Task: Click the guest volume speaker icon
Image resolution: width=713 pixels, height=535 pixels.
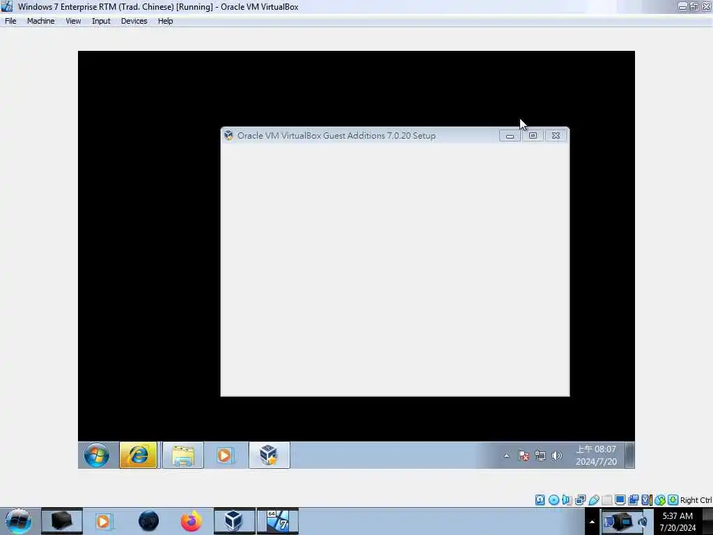Action: pyautogui.click(x=556, y=456)
